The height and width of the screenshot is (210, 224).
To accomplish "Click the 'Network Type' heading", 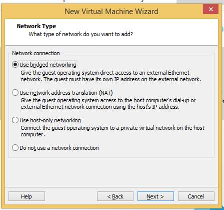I will 36,26.
